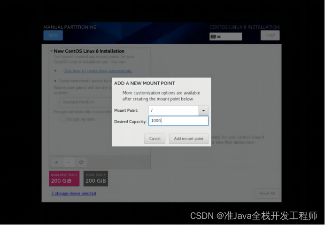Click the blue Done button
This screenshot has height=225, width=325.
(x=53, y=35)
